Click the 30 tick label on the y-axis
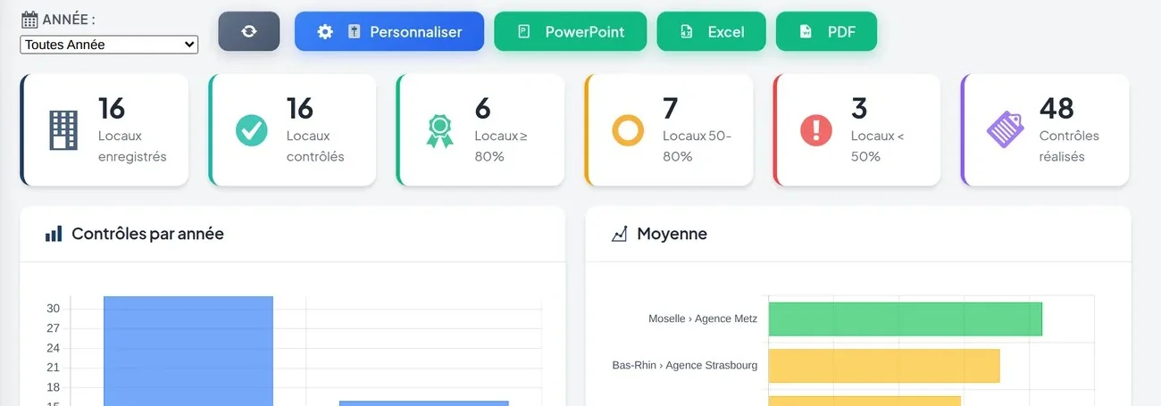1161x406 pixels. [53, 309]
